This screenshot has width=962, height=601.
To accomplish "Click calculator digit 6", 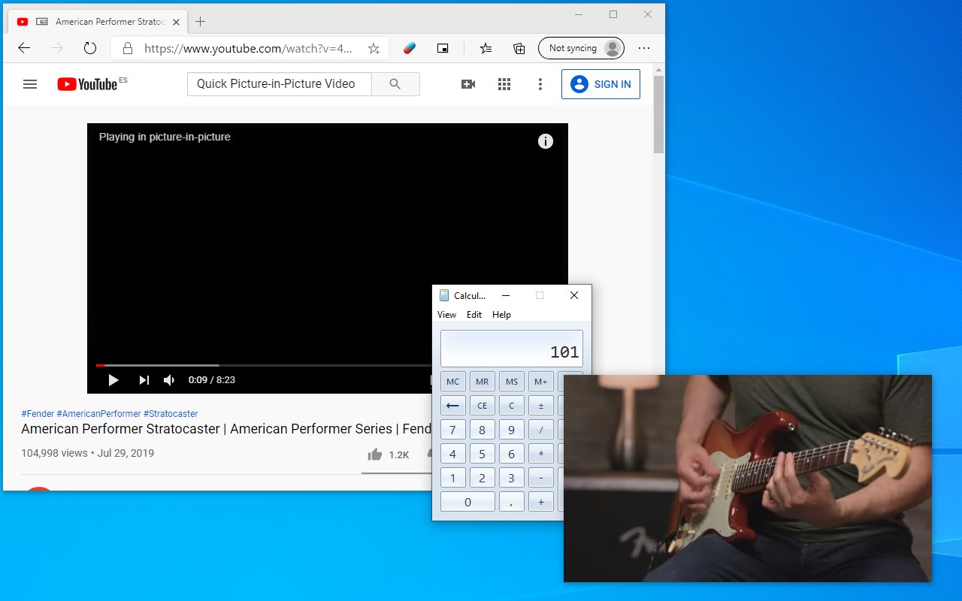I will pos(512,454).
